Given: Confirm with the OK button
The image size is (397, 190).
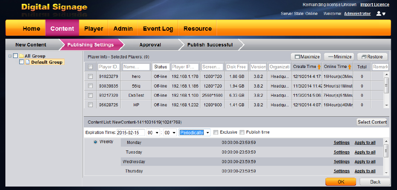Looking at the screenshot, I should click(341, 182).
